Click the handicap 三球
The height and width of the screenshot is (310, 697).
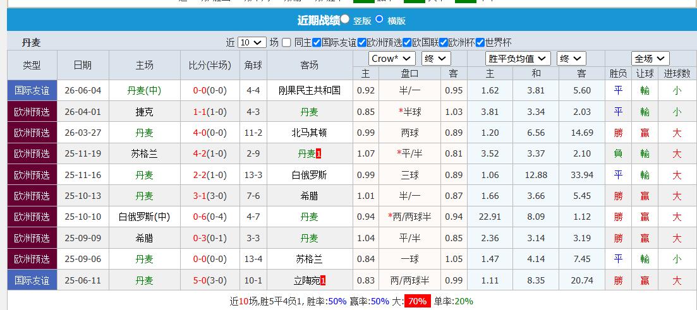(x=410, y=175)
